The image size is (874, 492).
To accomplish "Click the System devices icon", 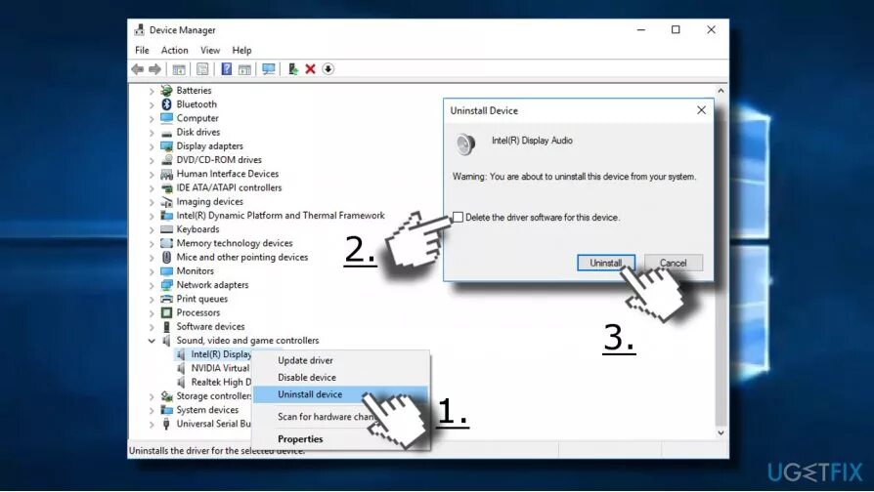I will [x=166, y=410].
